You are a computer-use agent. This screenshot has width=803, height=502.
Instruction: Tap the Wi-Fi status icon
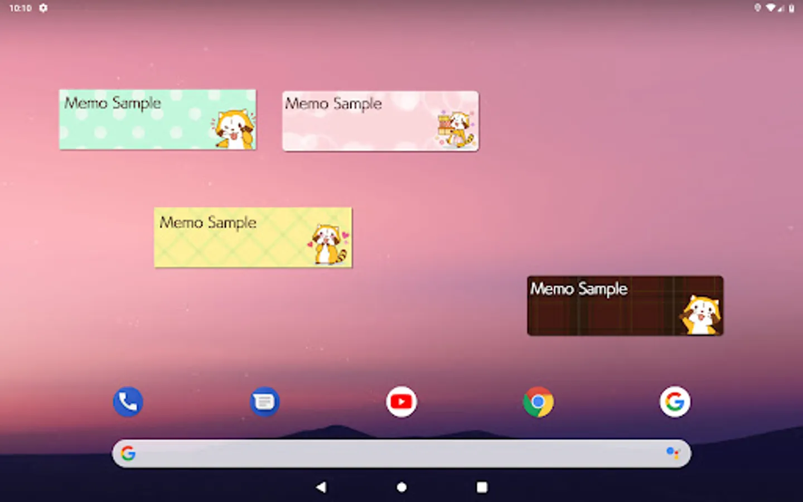coord(771,8)
